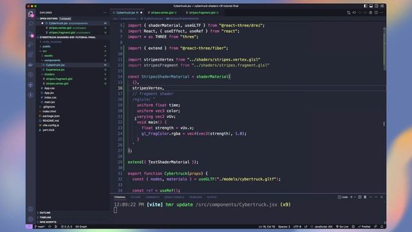Toggle the bottom panel layout icon
412x232 pixels.
[x=371, y=6]
